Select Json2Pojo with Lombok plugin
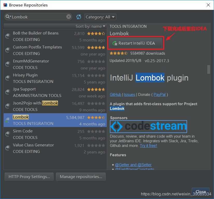This screenshot has width=214, height=199. (55, 106)
